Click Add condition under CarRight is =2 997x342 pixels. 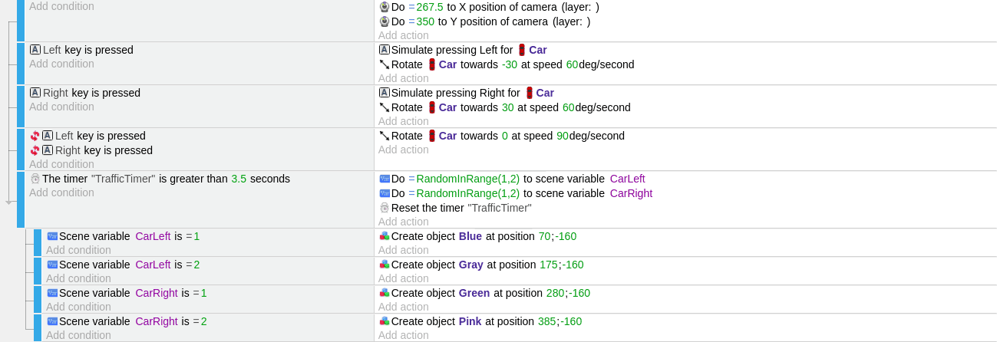(78, 335)
